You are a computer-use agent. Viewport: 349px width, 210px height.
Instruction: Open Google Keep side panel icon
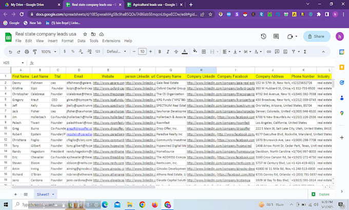(342, 67)
